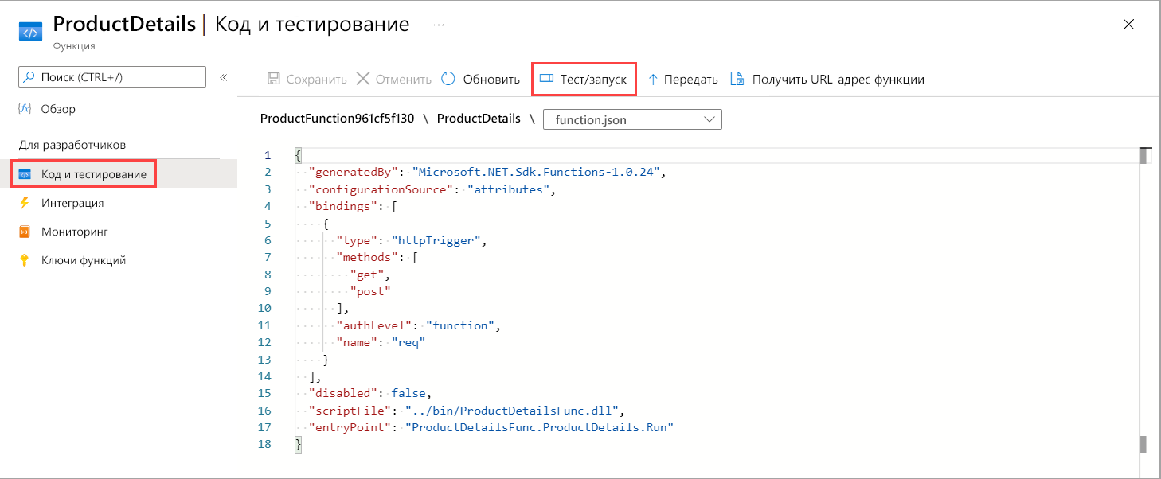The width and height of the screenshot is (1161, 479).
Task: Click the orange Мониторинг icon
Action: (25, 232)
